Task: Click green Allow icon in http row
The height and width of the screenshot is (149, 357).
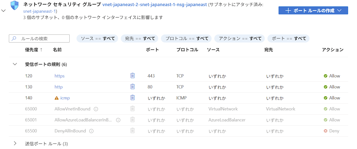Action: 325,87
